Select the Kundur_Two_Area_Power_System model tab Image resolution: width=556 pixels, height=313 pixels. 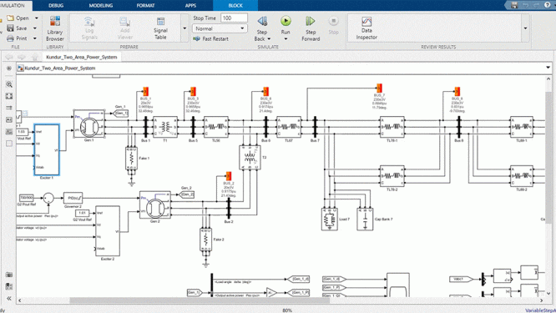[82, 57]
